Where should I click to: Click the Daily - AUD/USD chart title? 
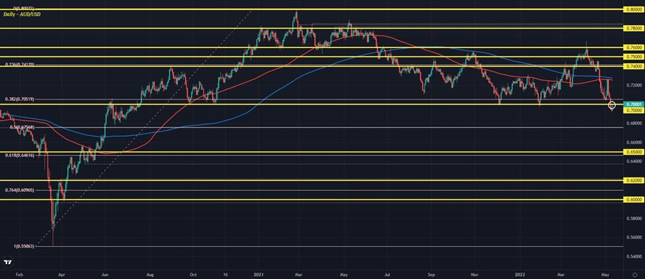[x=22, y=14]
